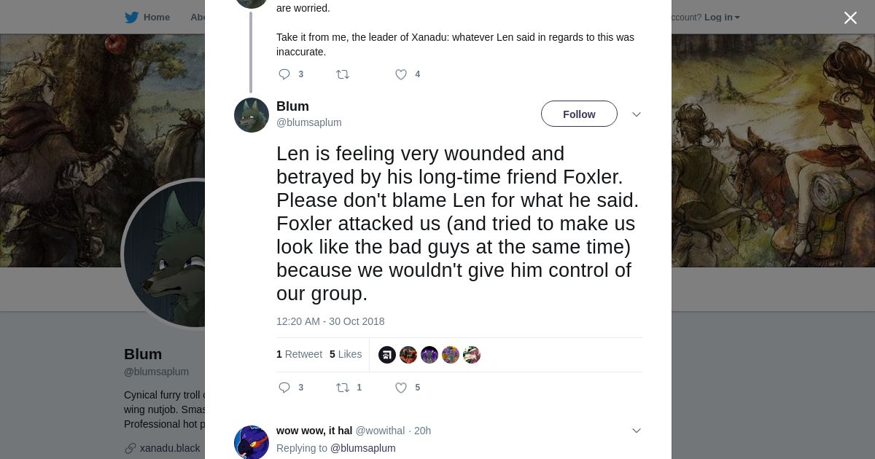Like the upper Xanadu leader tweet

pos(401,74)
